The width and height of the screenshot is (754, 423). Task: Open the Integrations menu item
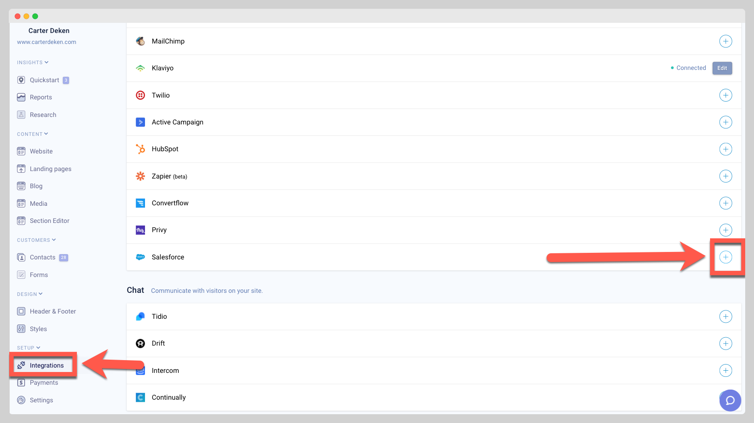[46, 365]
